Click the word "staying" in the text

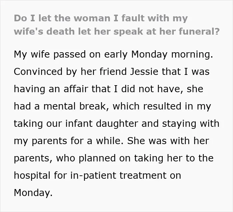(179, 123)
